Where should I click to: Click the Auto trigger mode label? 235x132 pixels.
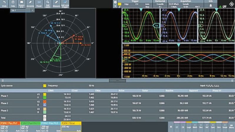click(x=147, y=4)
